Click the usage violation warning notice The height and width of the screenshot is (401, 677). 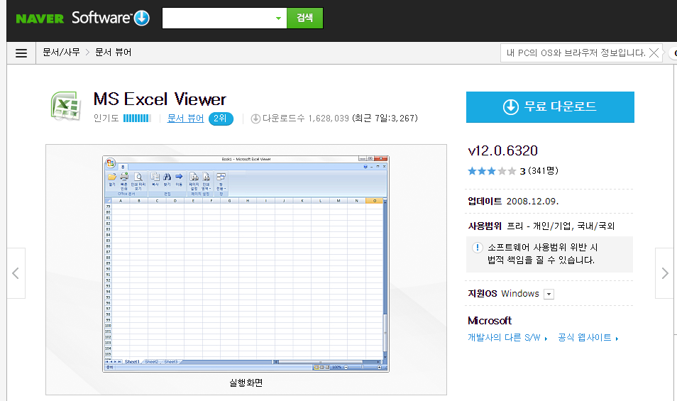point(550,254)
